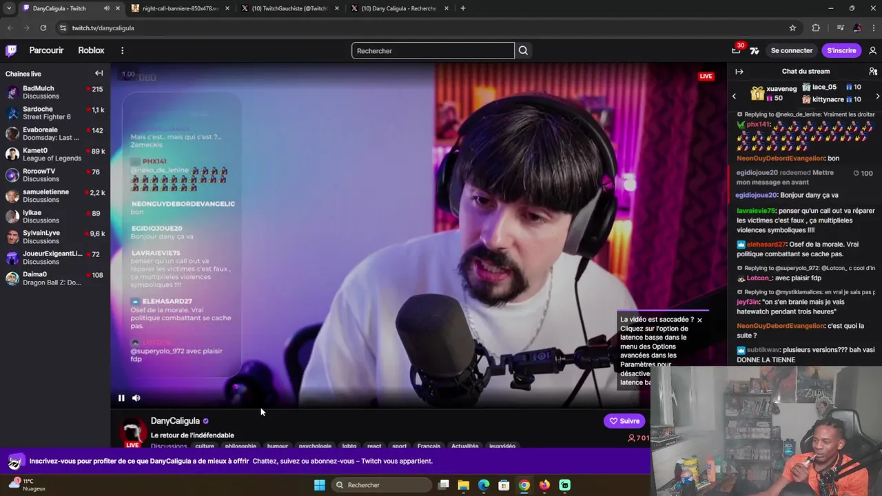Screen dimensions: 882x496
Task: Go back in browser history
Action: 10,28
